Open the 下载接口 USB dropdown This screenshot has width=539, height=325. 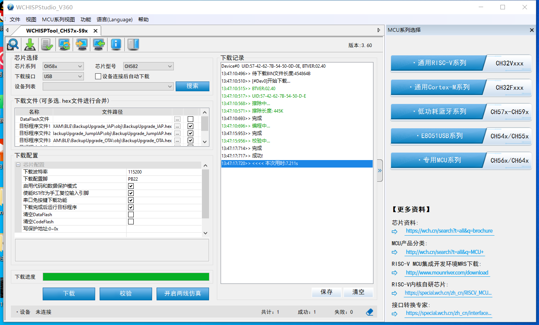(x=63, y=76)
